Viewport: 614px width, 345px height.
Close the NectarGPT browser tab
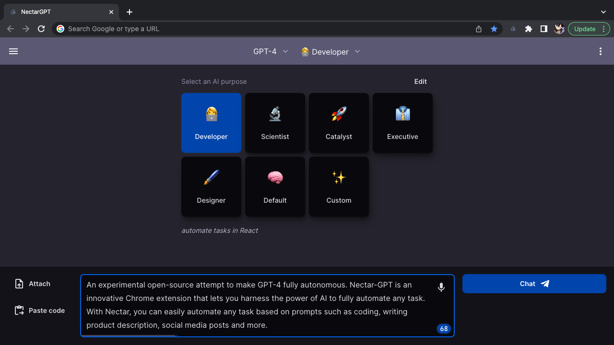click(111, 12)
